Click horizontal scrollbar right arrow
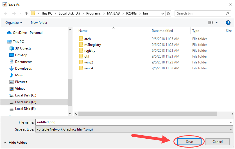This screenshot has width=235, height=149. click(x=232, y=114)
